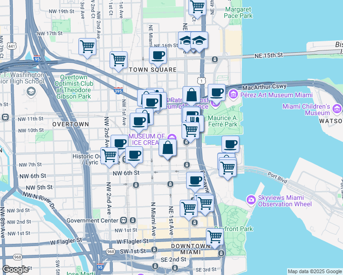The height and width of the screenshot is (275, 343).
Task: Click the Museum of Ice Cream pin icon
Action: (x=172, y=138)
